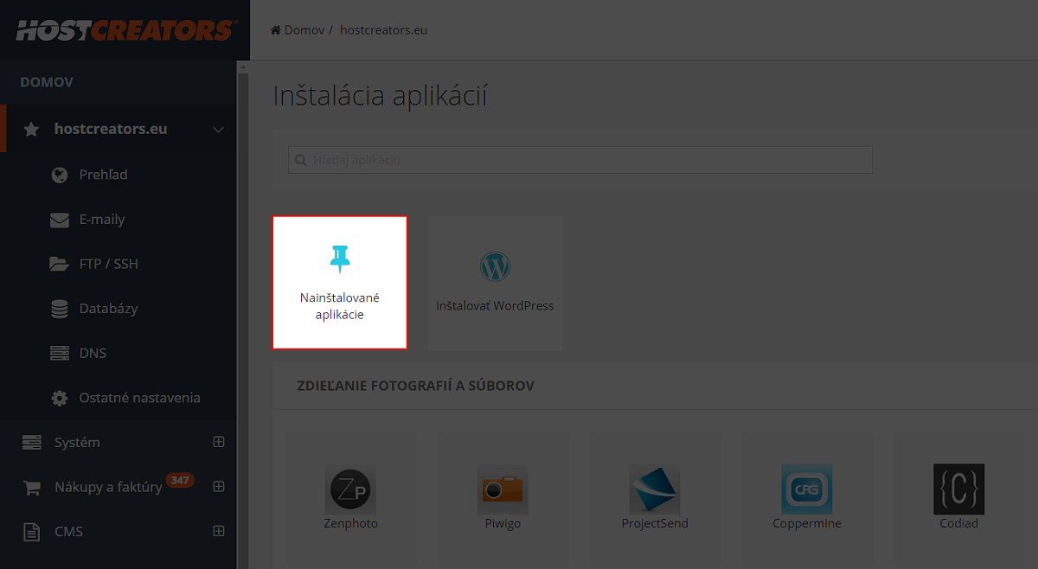This screenshot has width=1038, height=569.
Task: Open Nainštalované aplikácie tile
Action: coord(340,283)
